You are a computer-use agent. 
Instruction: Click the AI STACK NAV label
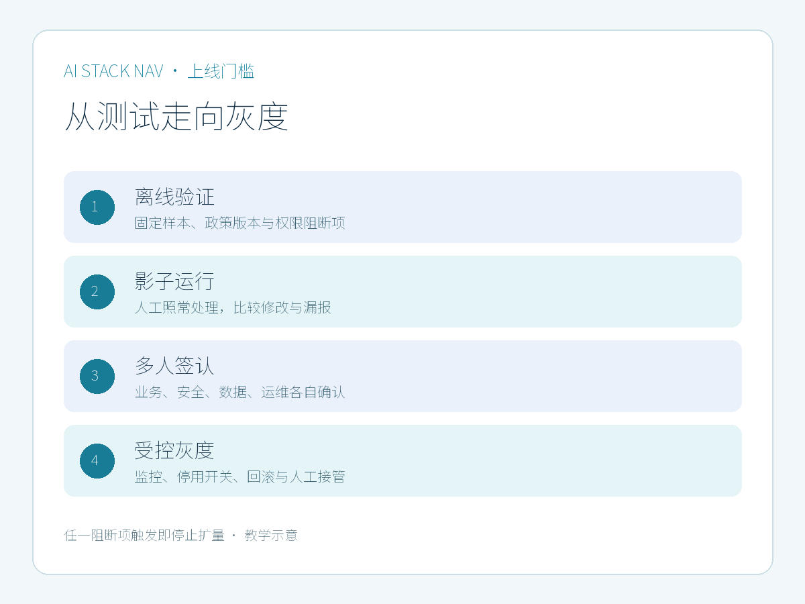pos(113,71)
